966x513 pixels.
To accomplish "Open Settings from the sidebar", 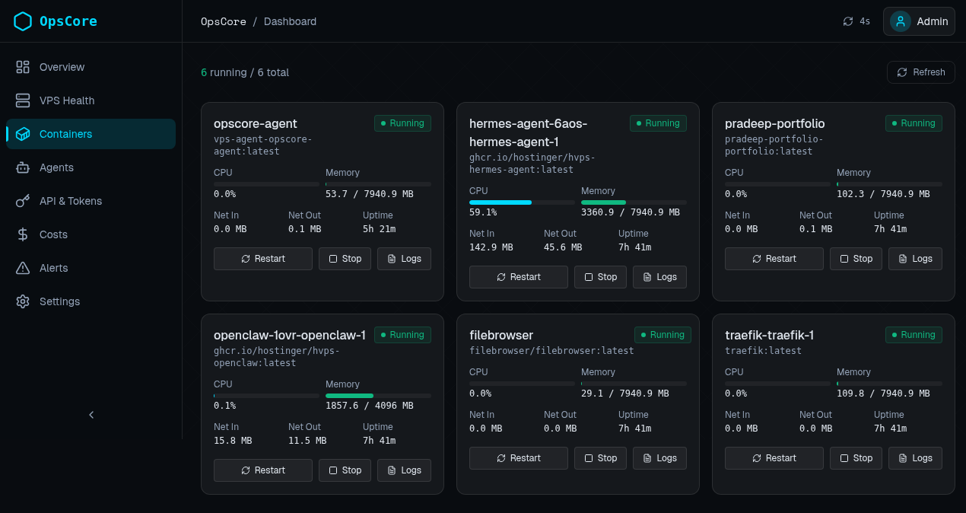I will 91,301.
